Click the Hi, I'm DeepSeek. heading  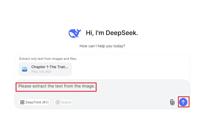pos(112,33)
